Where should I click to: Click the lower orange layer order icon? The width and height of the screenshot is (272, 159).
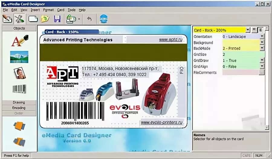coord(19,142)
